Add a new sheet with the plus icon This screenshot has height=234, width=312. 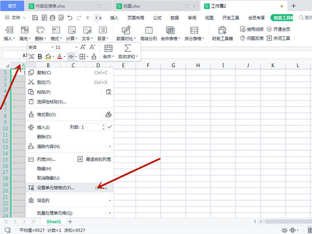[70, 222]
